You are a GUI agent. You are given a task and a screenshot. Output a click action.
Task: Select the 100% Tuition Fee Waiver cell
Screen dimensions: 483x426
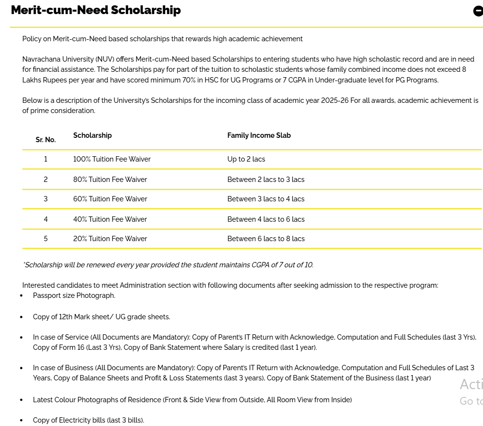[x=112, y=159]
